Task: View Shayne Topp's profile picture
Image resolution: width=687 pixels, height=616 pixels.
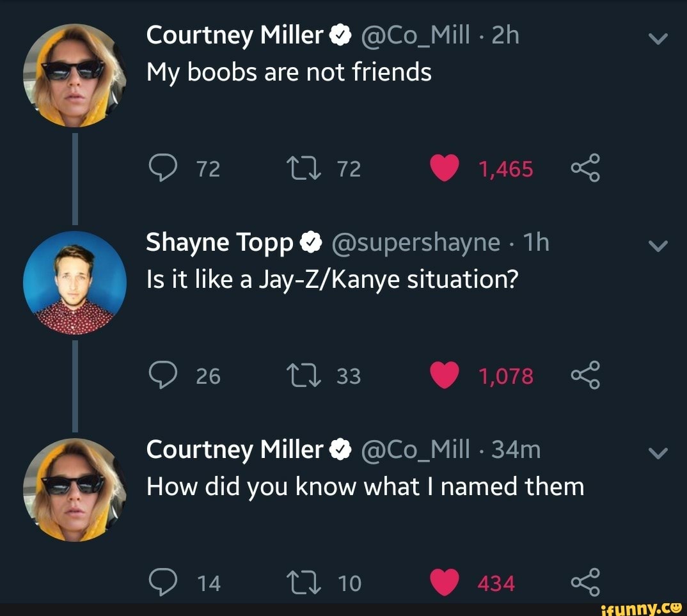Action: point(75,282)
